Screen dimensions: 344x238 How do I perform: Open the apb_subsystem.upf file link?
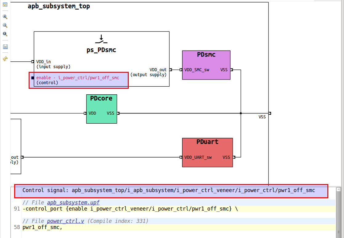[73, 202]
